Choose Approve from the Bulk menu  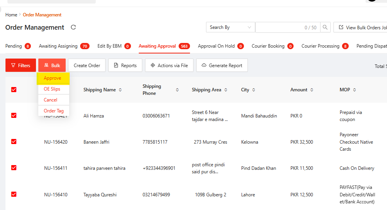(x=53, y=78)
